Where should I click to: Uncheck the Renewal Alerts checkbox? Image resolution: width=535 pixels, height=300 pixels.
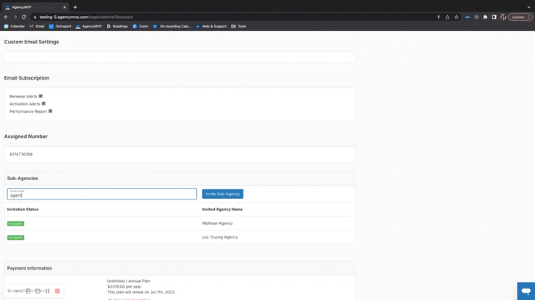[x=41, y=96]
